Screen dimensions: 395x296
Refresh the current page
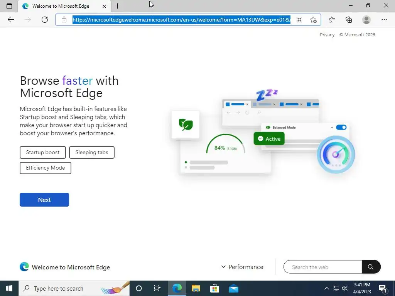pos(45,20)
